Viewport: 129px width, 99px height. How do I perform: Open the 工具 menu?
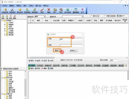tap(31, 6)
